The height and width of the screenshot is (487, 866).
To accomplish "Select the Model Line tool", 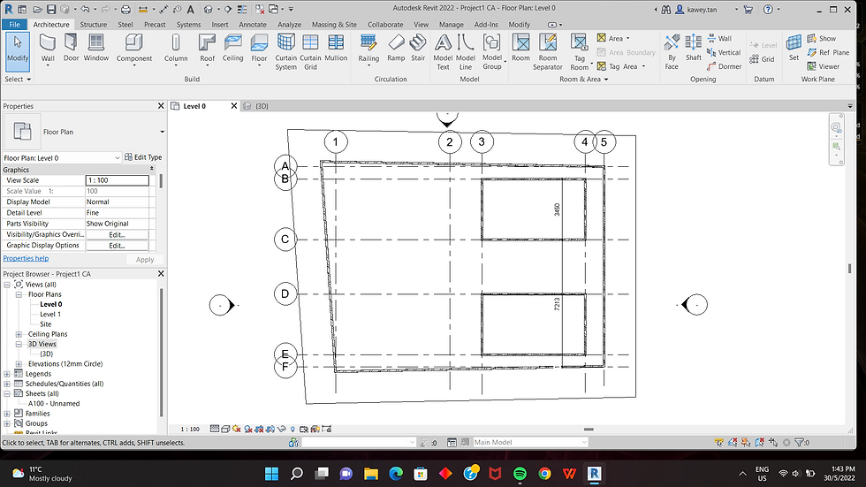I will (x=466, y=52).
